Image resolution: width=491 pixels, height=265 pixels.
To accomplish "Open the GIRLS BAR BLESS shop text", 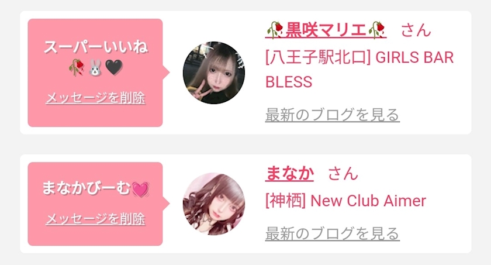I will [x=359, y=70].
